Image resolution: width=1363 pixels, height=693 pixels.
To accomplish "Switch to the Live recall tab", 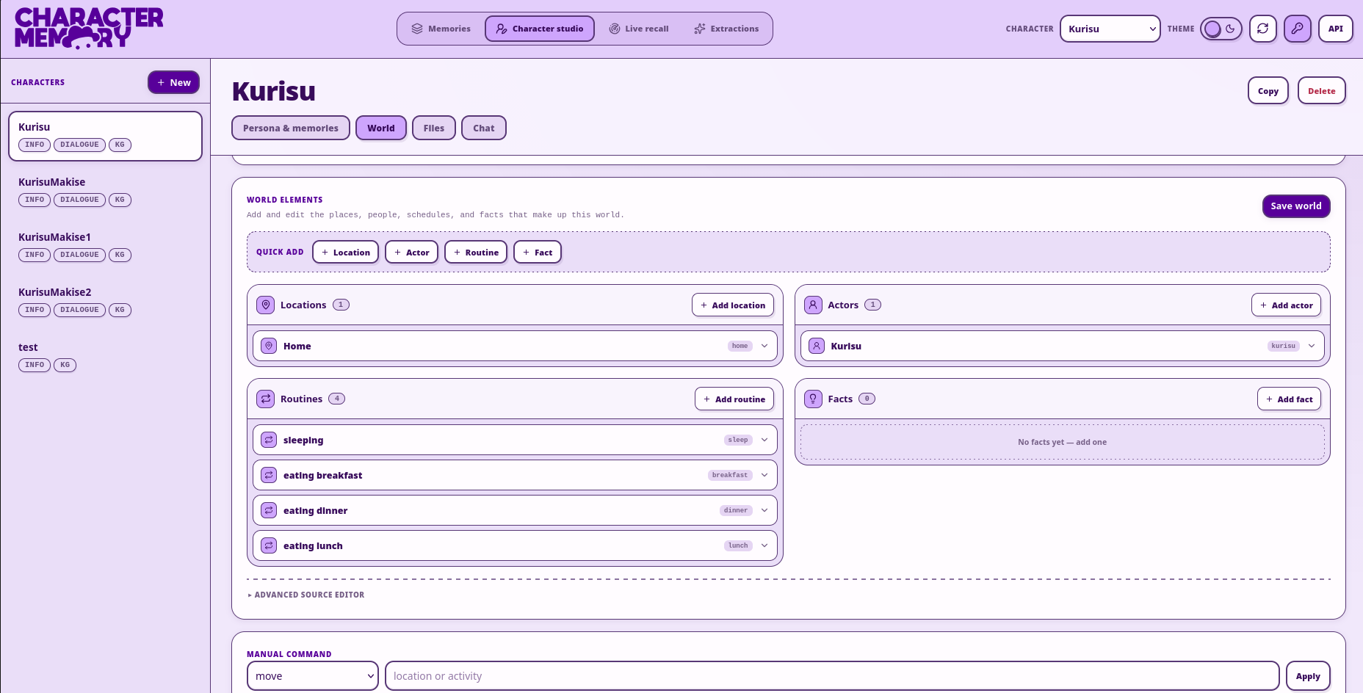I will (639, 29).
